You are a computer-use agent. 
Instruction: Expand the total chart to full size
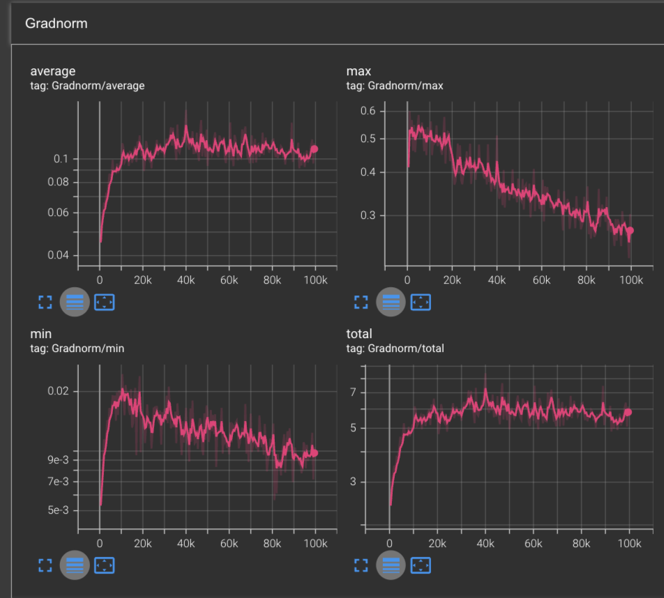point(361,565)
